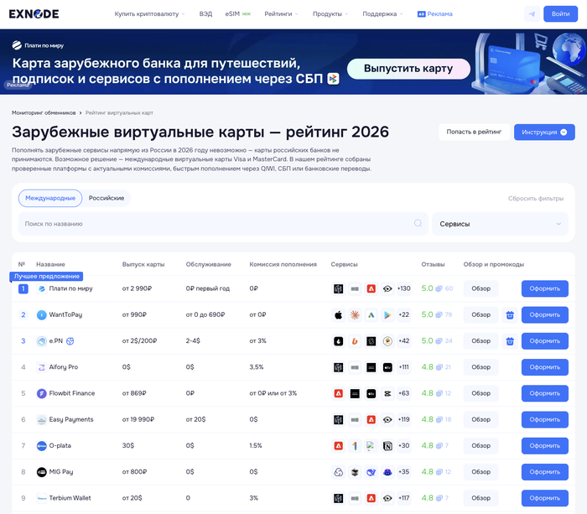Click the search magnifier icon
This screenshot has height=514, width=587.
[x=418, y=224]
